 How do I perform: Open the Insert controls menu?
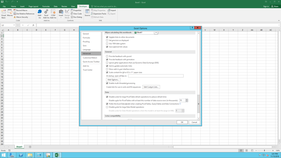61,14
